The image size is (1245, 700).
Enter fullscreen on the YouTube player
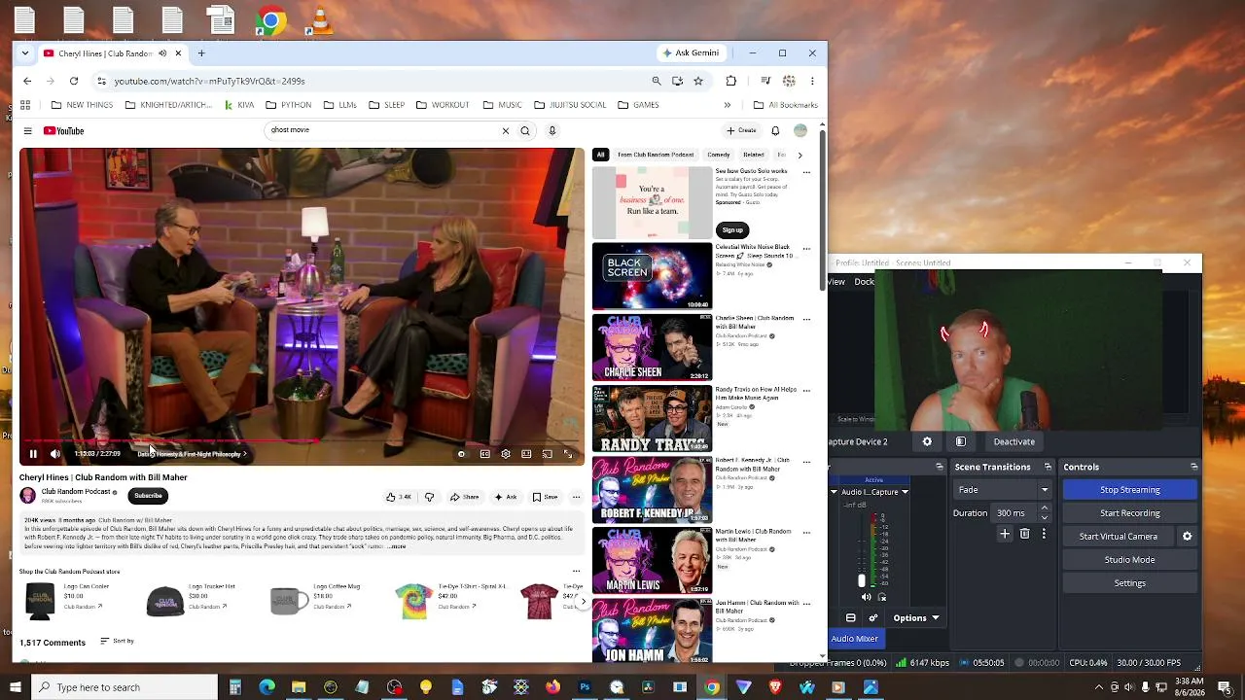point(568,454)
